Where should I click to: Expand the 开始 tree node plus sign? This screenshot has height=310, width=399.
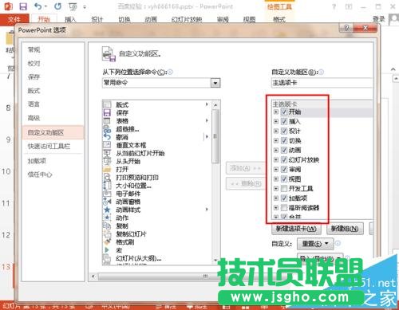pyautogui.click(x=276, y=112)
